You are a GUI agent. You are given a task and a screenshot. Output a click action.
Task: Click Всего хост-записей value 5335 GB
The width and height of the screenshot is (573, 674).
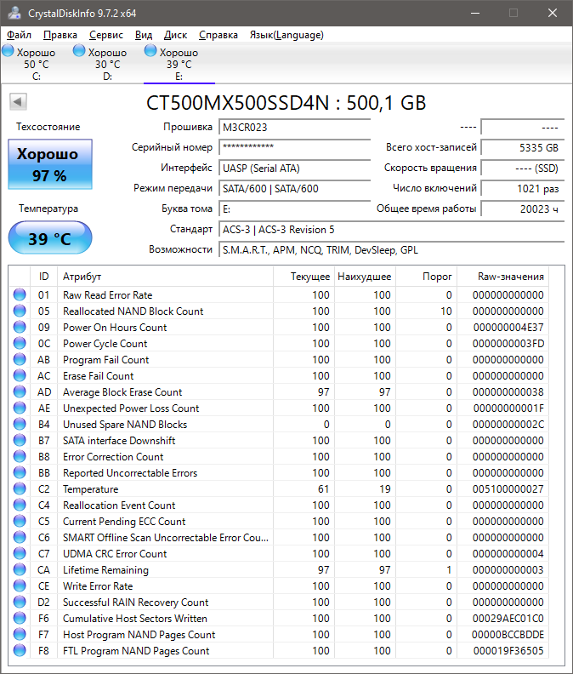point(522,147)
